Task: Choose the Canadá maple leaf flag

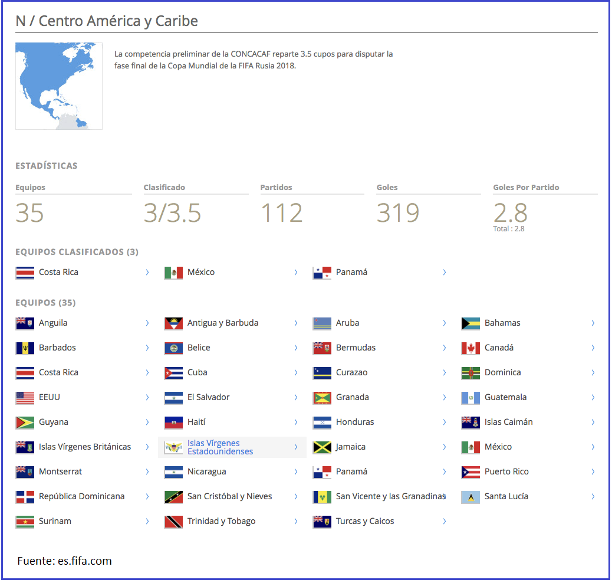Action: pos(470,348)
